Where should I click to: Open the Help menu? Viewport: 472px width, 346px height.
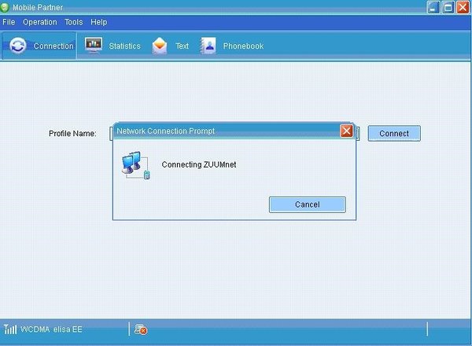pyautogui.click(x=99, y=22)
